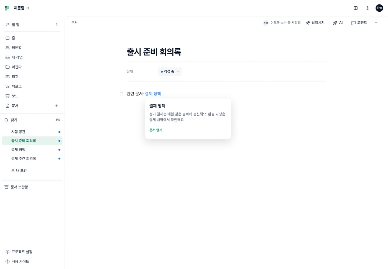Open 내 작업 inbox
Screen dimensions: 388x269
(32, 57)
